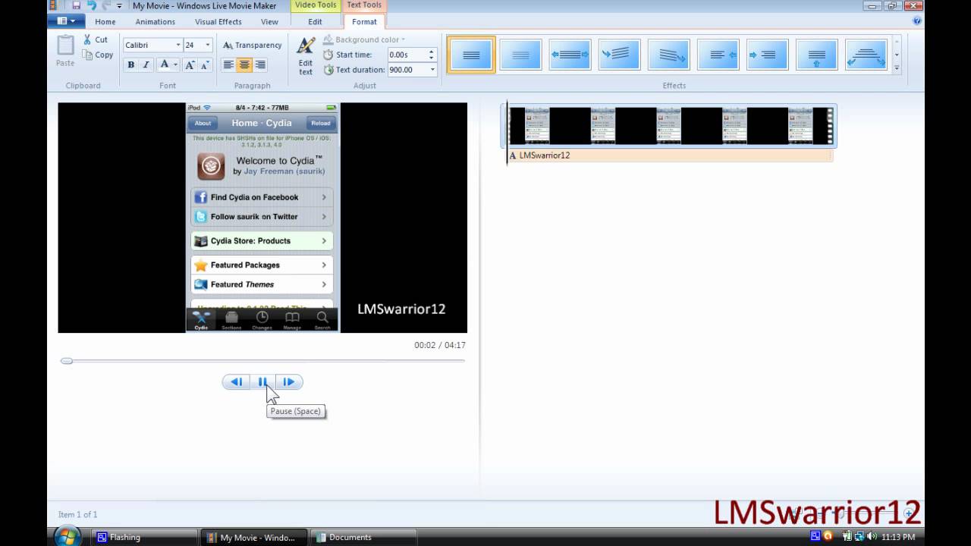Cut the selected text

point(96,39)
